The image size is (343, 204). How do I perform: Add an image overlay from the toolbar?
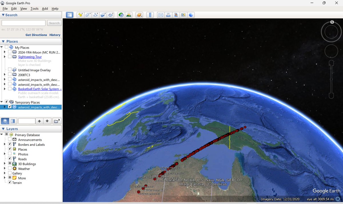(x=103, y=15)
